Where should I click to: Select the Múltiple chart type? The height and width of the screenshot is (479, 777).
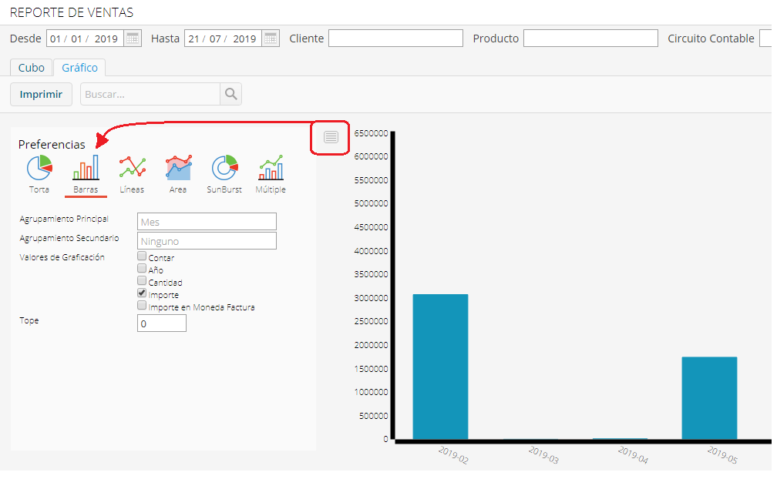pyautogui.click(x=271, y=174)
